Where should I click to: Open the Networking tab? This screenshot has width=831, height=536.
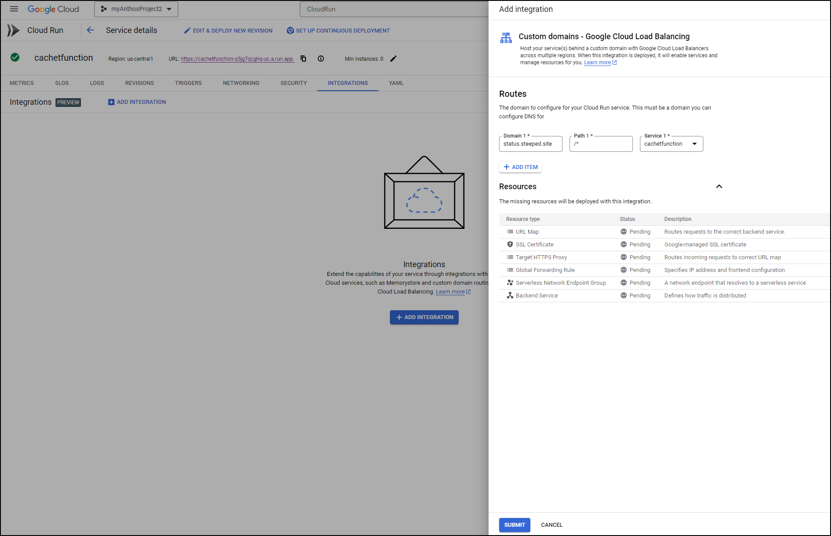(x=241, y=83)
